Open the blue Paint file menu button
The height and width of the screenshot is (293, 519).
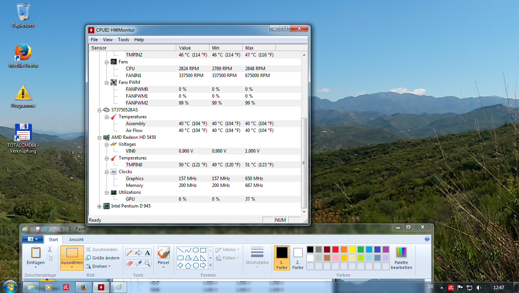pos(32,239)
